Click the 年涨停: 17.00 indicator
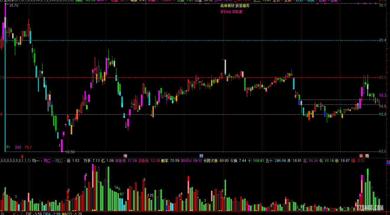 (x=126, y=161)
